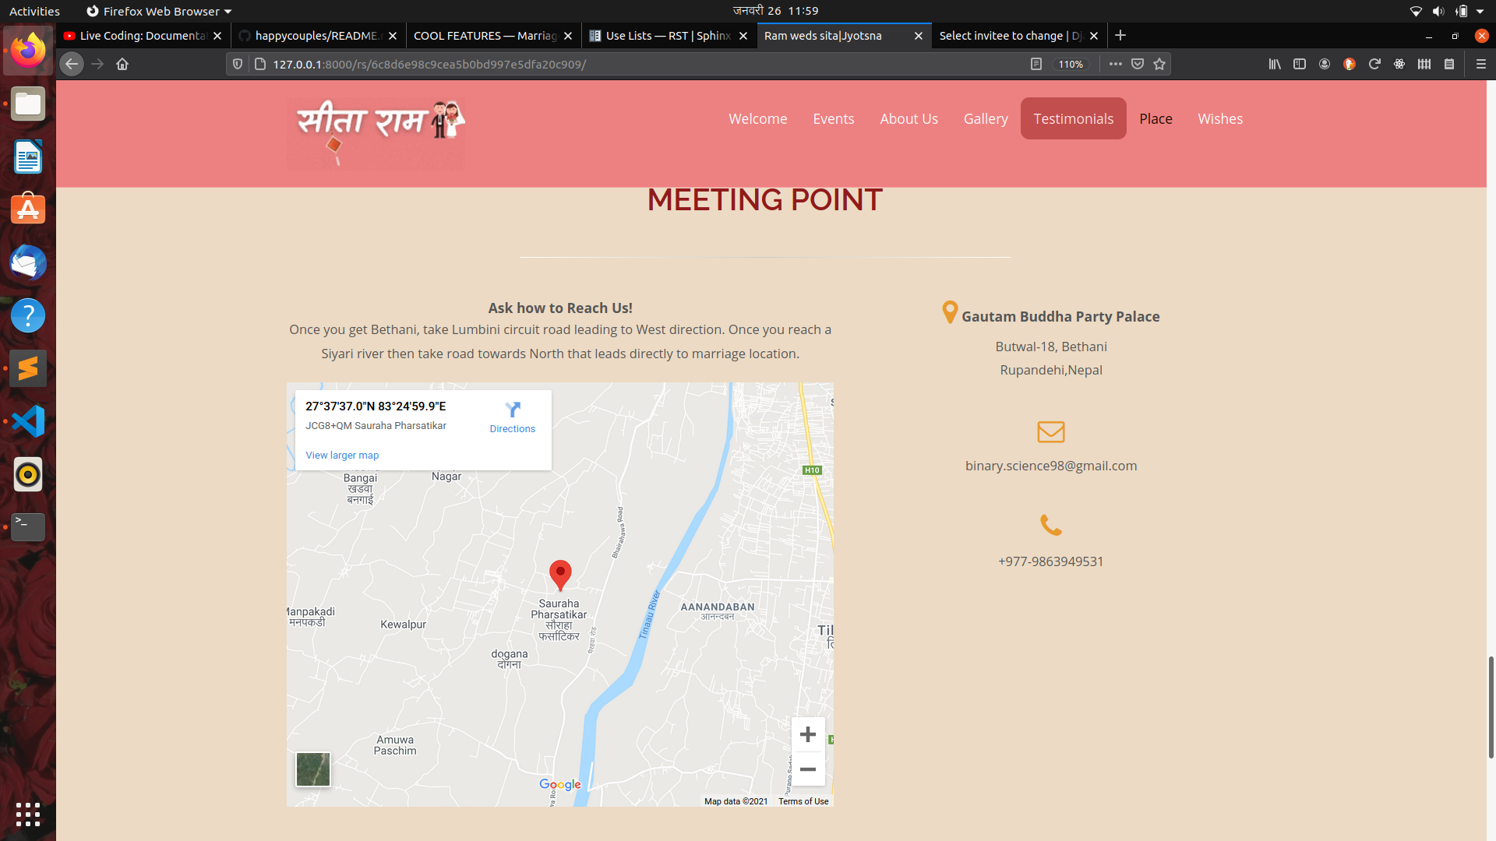Click the zoom level 110% indicator
This screenshot has height=841, width=1496.
(1071, 64)
